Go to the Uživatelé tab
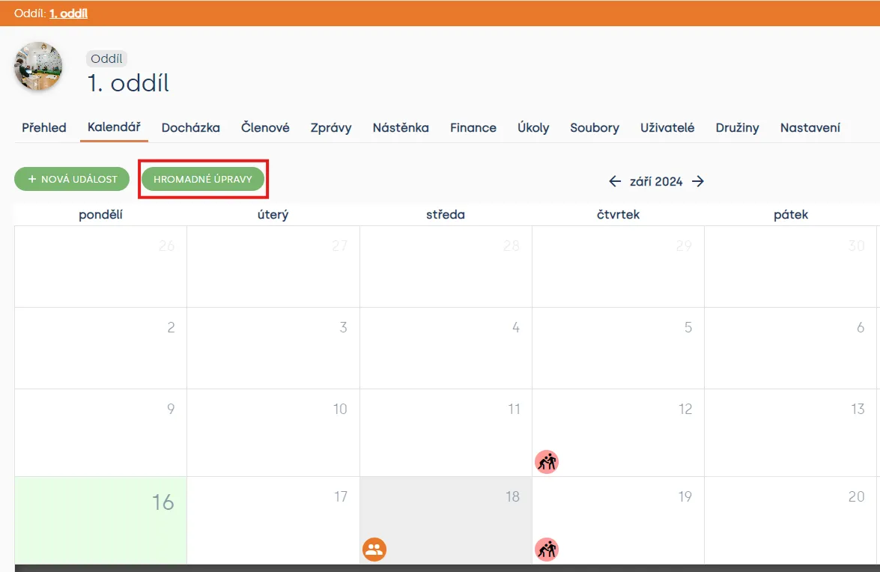Image resolution: width=880 pixels, height=572 pixels. (x=667, y=128)
